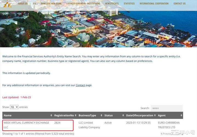Click the FSA logo icon

(x=7, y=4)
